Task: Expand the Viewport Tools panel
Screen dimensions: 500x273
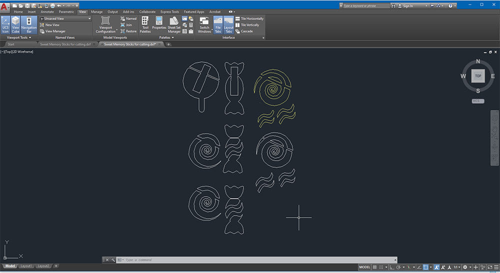Action: click(x=19, y=37)
